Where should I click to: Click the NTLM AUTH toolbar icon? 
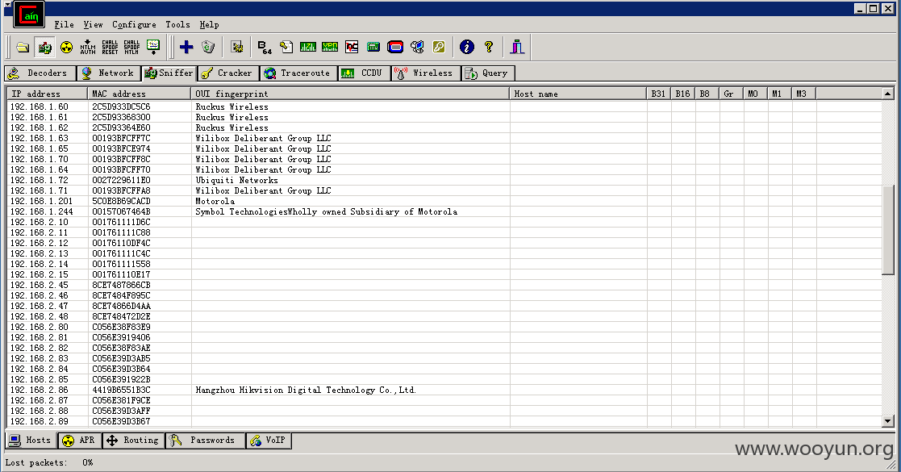pos(88,47)
